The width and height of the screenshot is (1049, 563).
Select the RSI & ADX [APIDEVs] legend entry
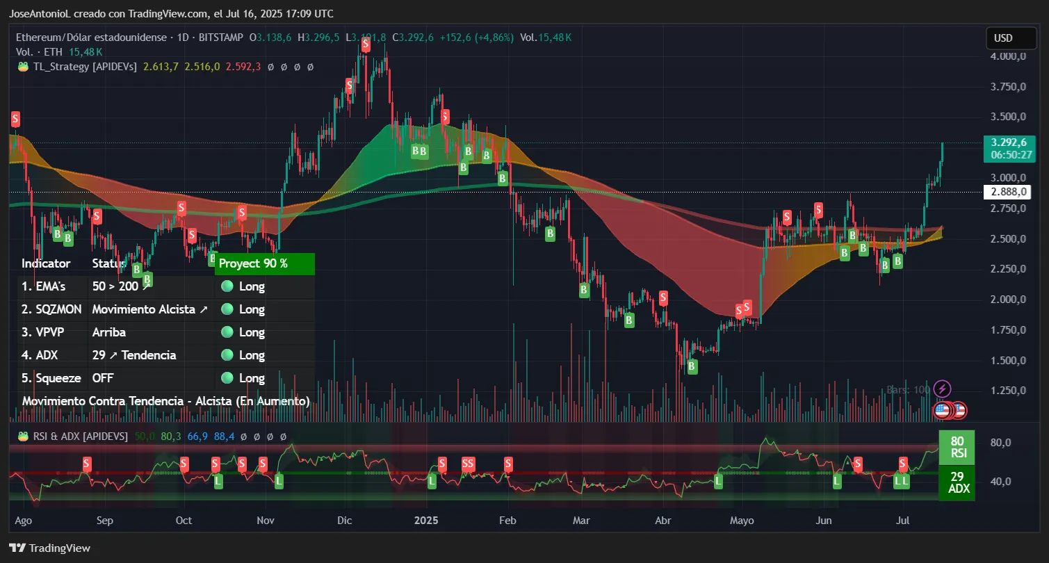point(82,436)
